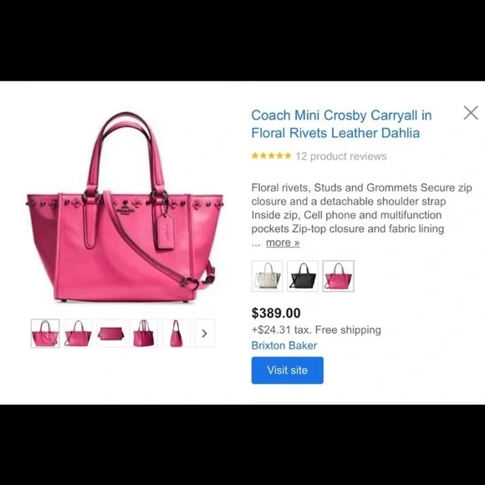This screenshot has height=485, width=485.
Task: Show the bottom-view bag thumbnail
Action: click(110, 334)
